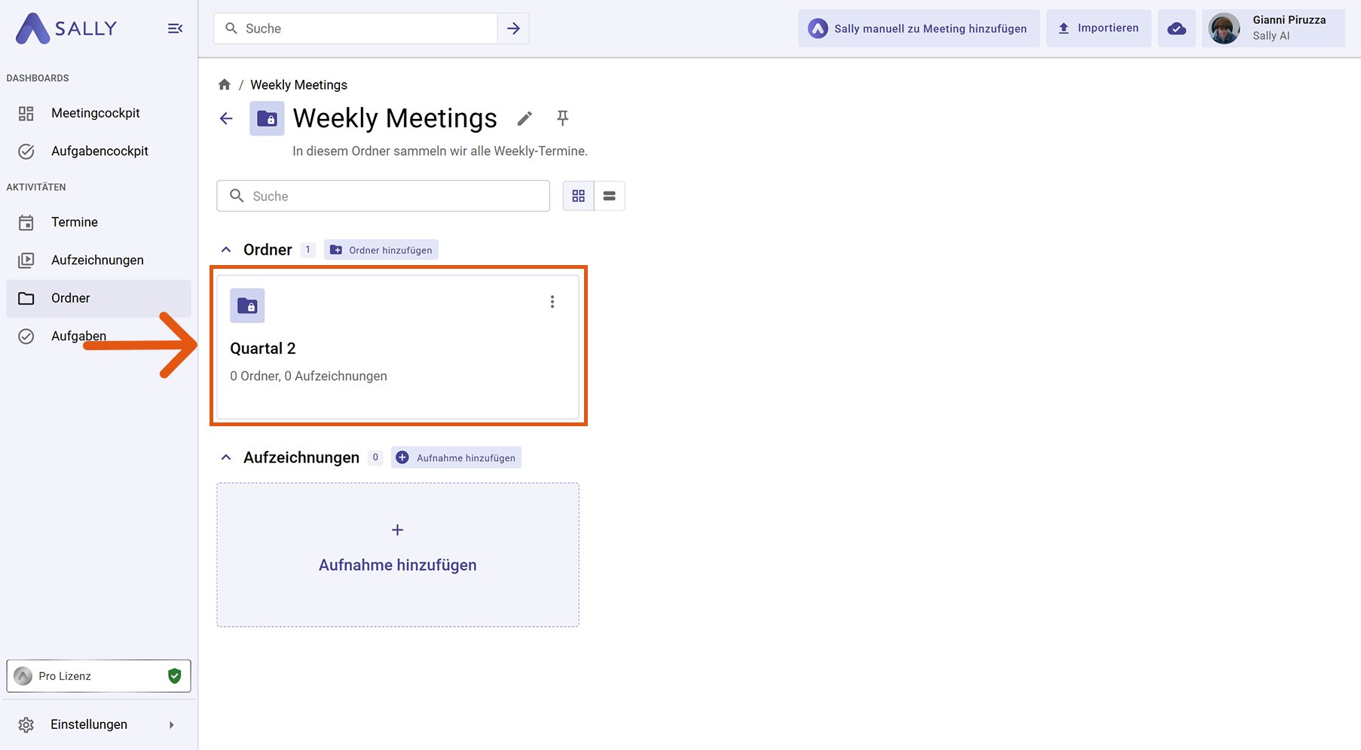The height and width of the screenshot is (750, 1361).
Task: Go back using the left arrow
Action: pyautogui.click(x=226, y=118)
